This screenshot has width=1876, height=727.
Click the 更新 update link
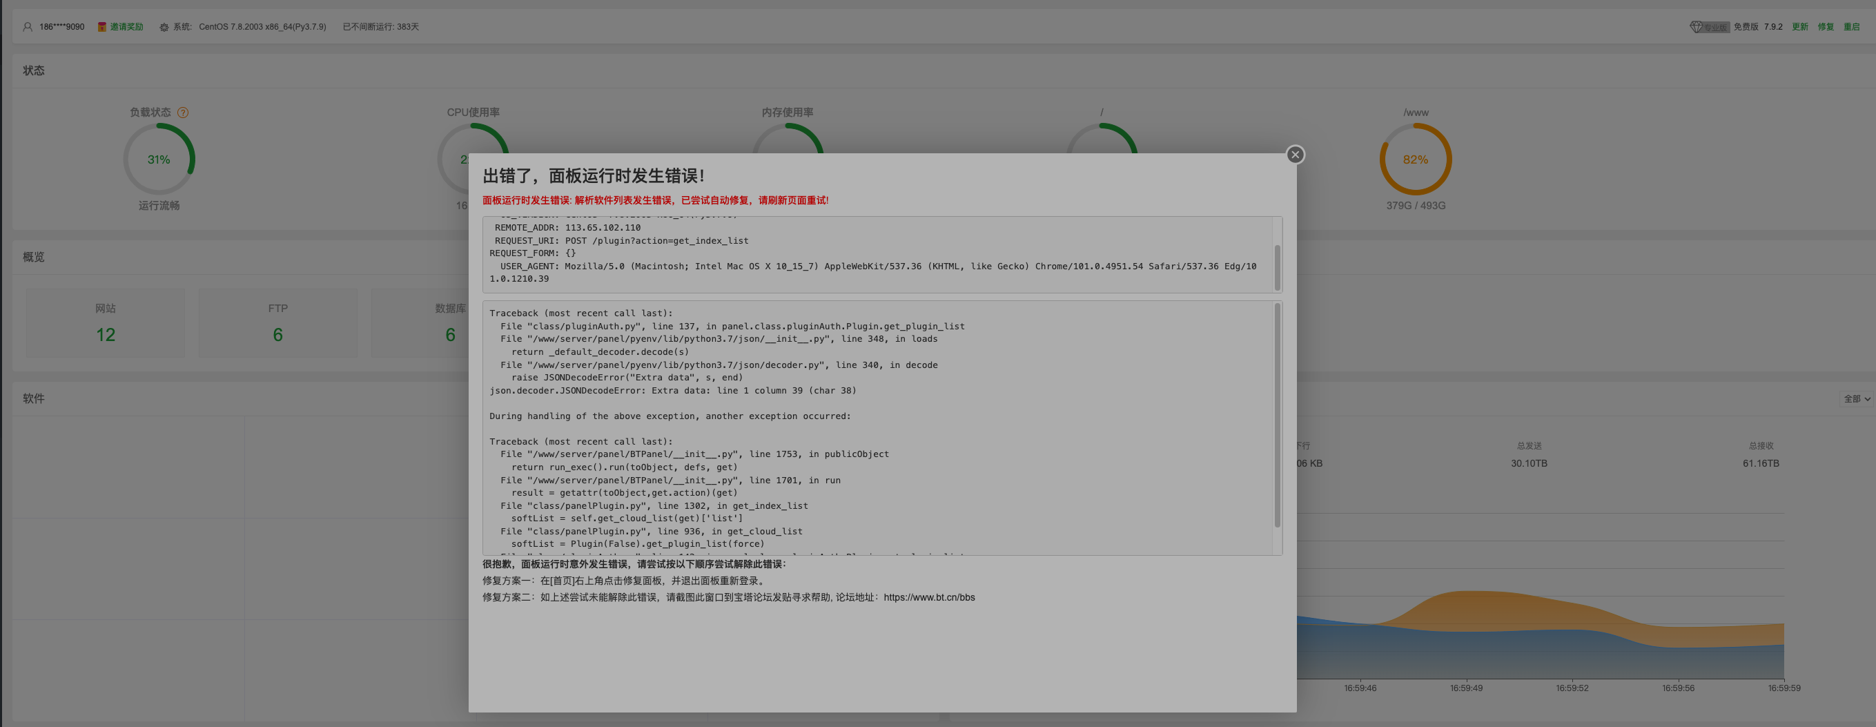pyautogui.click(x=1799, y=27)
